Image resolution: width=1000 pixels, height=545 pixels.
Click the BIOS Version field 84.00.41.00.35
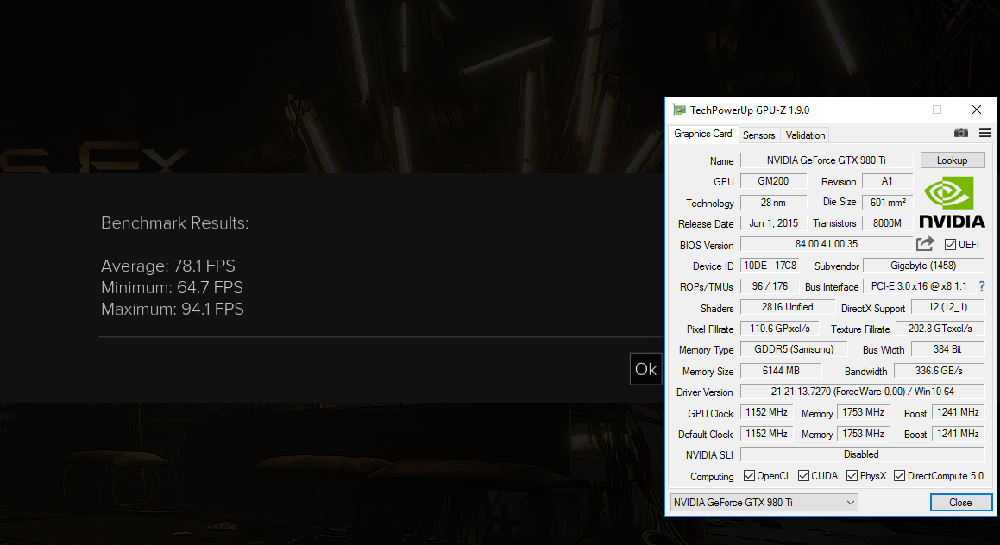pyautogui.click(x=827, y=244)
